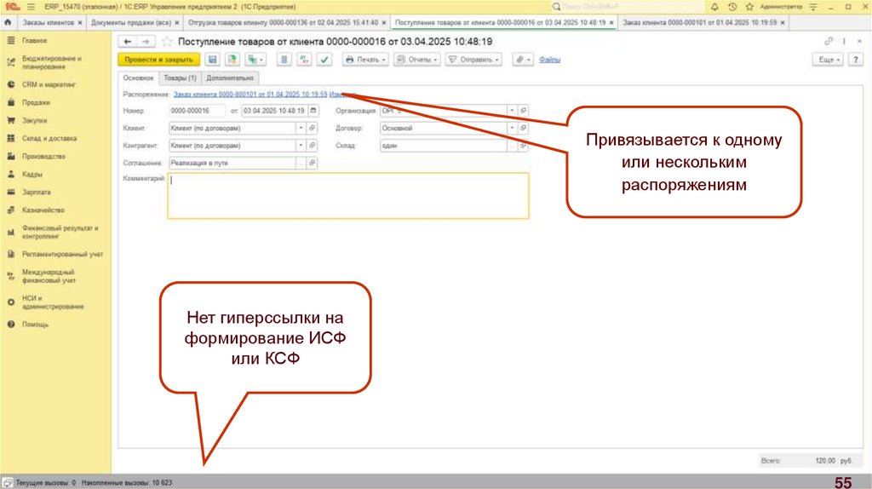Click the Dt/Kt accounting entries icon

304,60
